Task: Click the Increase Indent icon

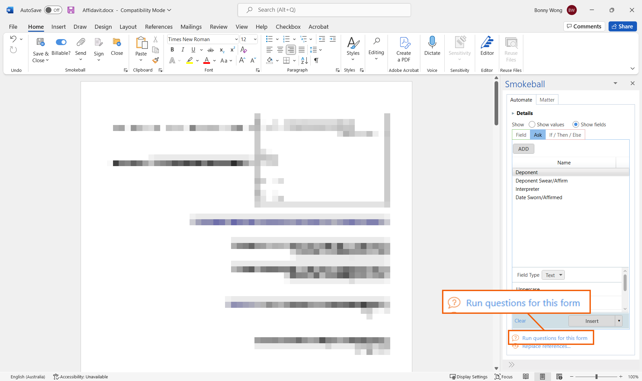Action: tap(333, 39)
